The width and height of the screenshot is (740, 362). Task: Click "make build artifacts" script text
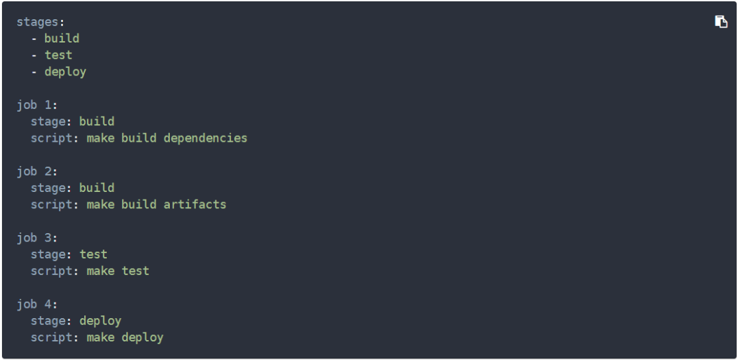coord(157,204)
